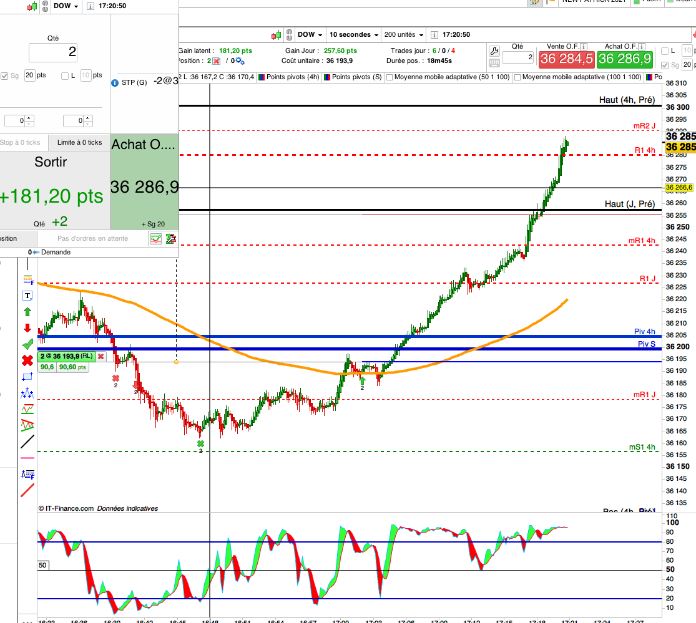Select the pink horizontal line tool
This screenshot has height=623, width=696.
pos(27,458)
